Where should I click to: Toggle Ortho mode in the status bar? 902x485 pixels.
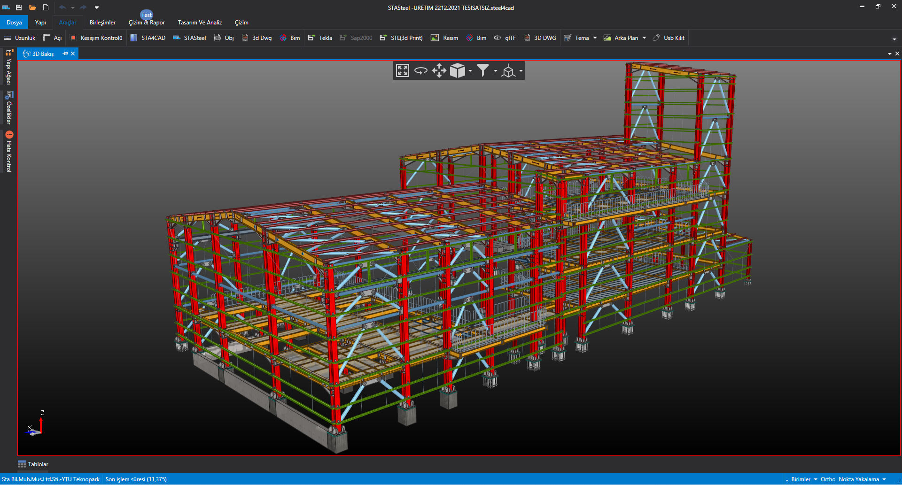[x=828, y=479]
